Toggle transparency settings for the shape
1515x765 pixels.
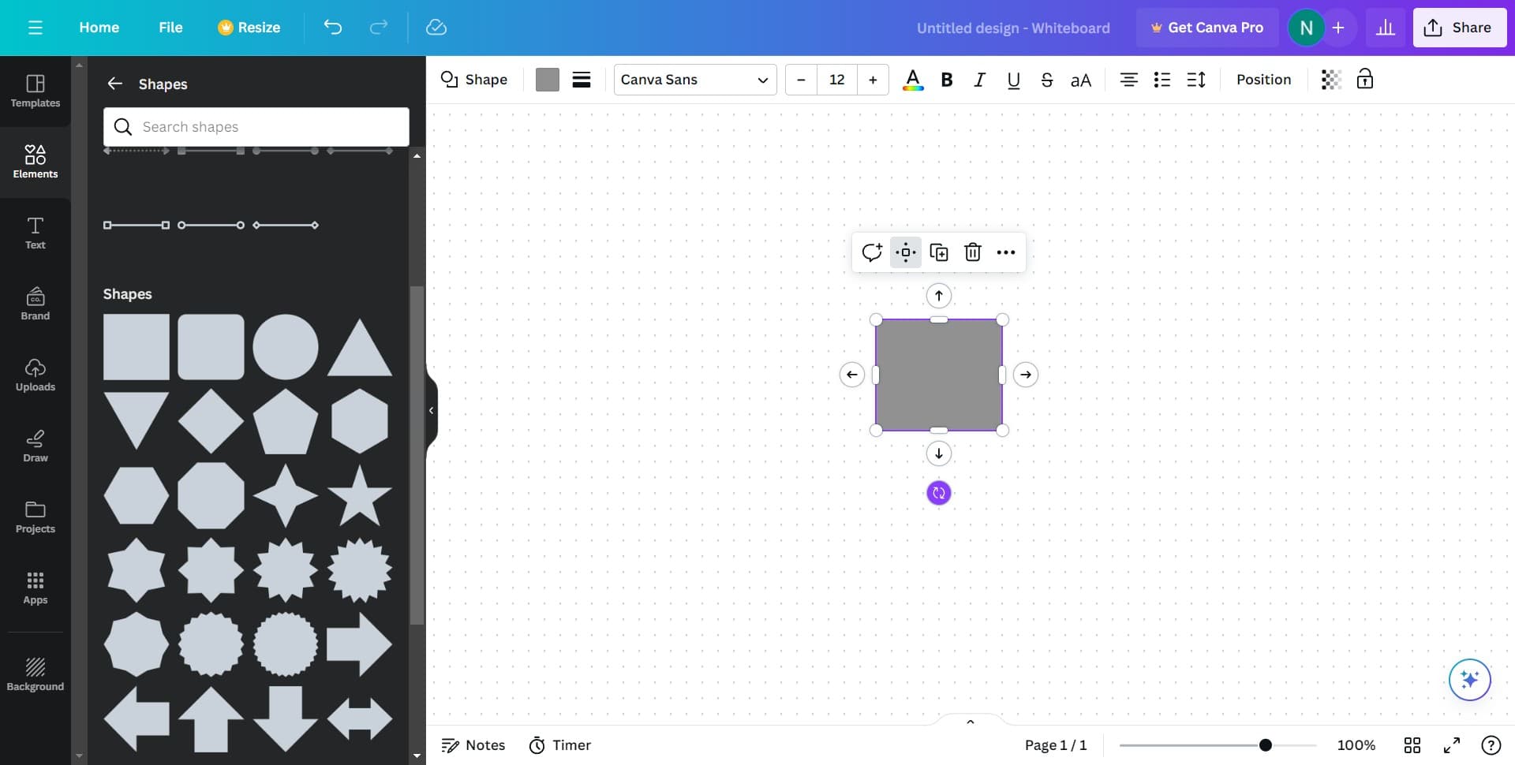click(1331, 80)
